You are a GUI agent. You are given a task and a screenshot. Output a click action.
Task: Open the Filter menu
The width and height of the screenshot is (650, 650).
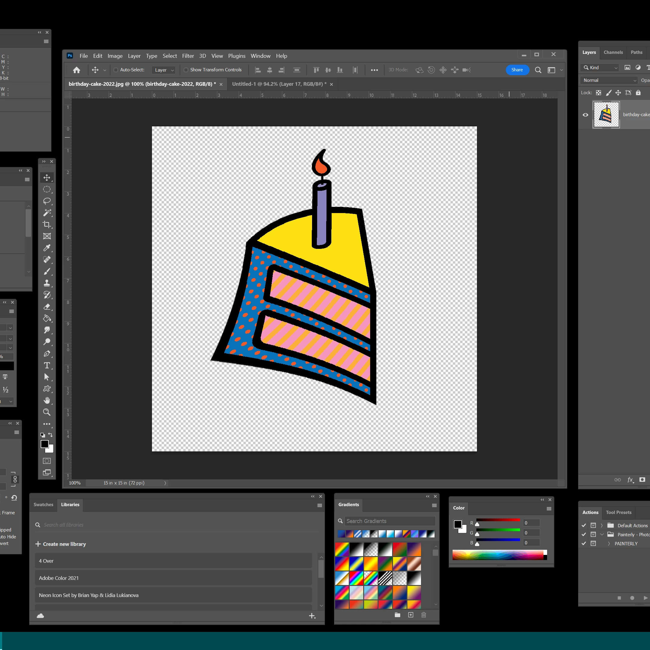[188, 56]
